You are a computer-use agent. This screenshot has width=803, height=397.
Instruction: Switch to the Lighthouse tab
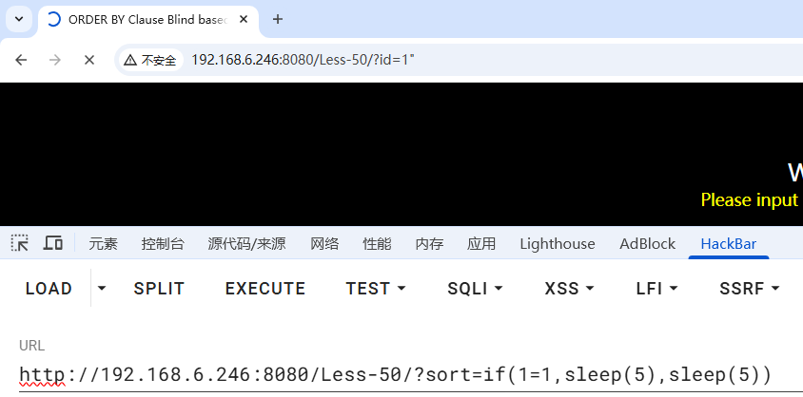pyautogui.click(x=558, y=244)
